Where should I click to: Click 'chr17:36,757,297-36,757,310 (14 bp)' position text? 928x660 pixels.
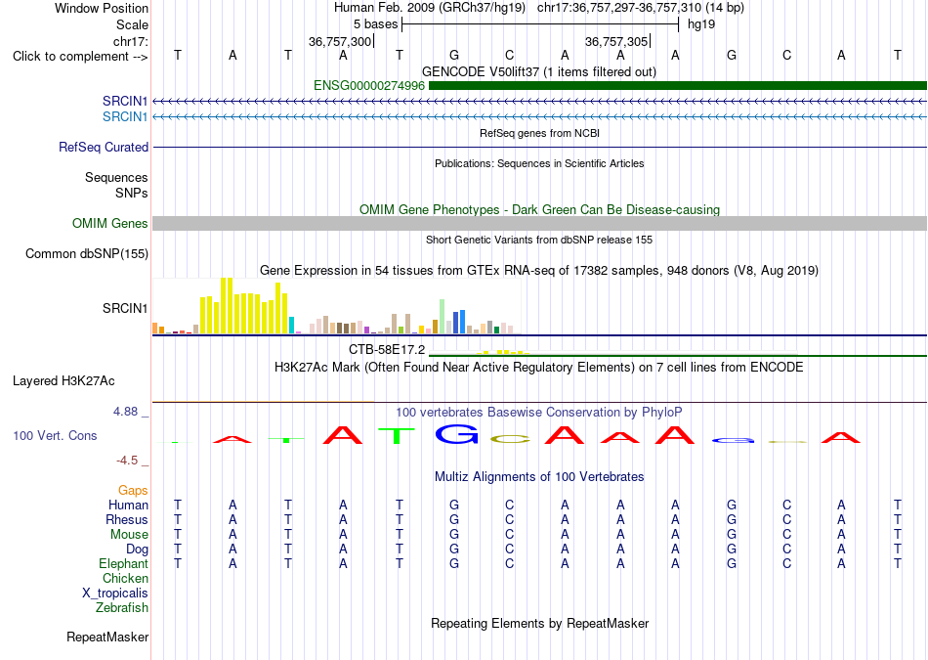[641, 8]
